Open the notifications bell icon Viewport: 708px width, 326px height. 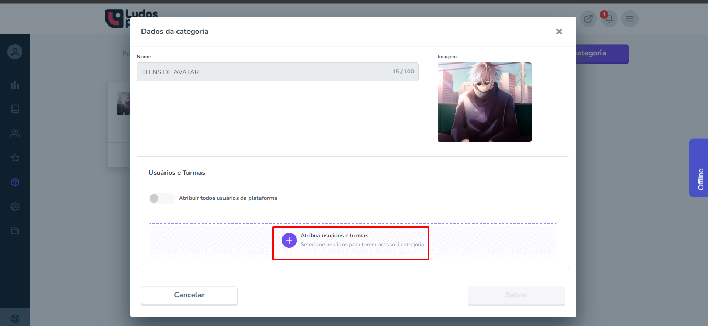[x=609, y=19]
